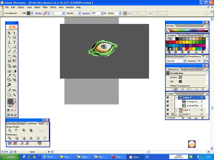This screenshot has height=160, width=214.
Task: Click the Divide pathfinder icon
Action: coord(10,138)
